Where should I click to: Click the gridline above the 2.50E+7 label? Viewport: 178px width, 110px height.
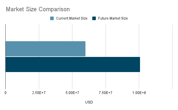tap(39, 33)
